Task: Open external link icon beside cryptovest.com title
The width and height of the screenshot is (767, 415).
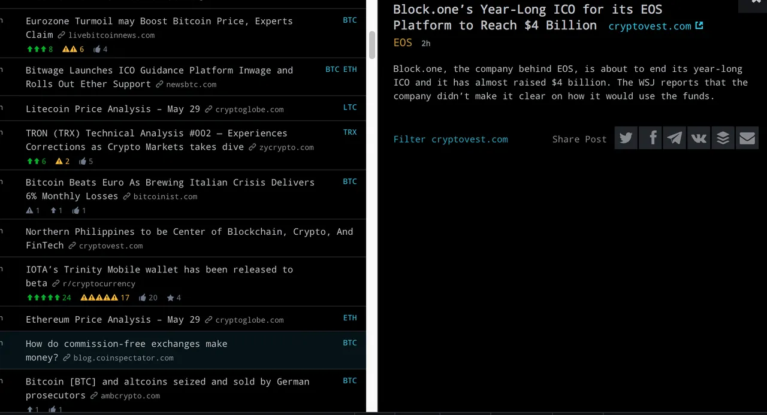Action: point(699,25)
